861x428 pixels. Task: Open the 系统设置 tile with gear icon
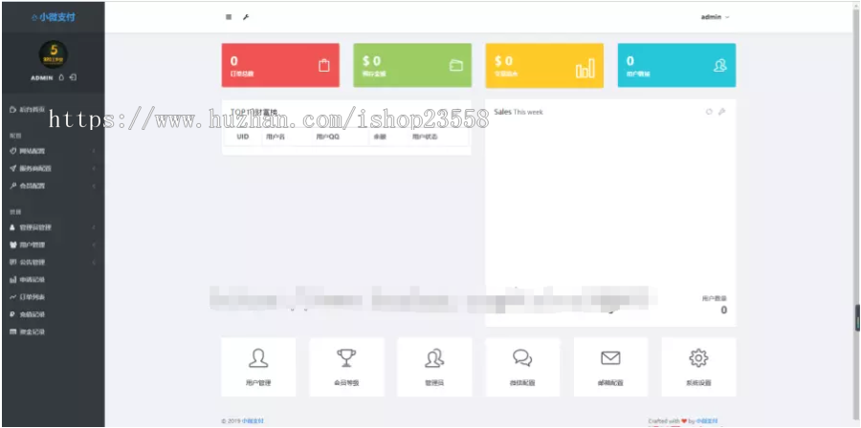pyautogui.click(x=698, y=367)
